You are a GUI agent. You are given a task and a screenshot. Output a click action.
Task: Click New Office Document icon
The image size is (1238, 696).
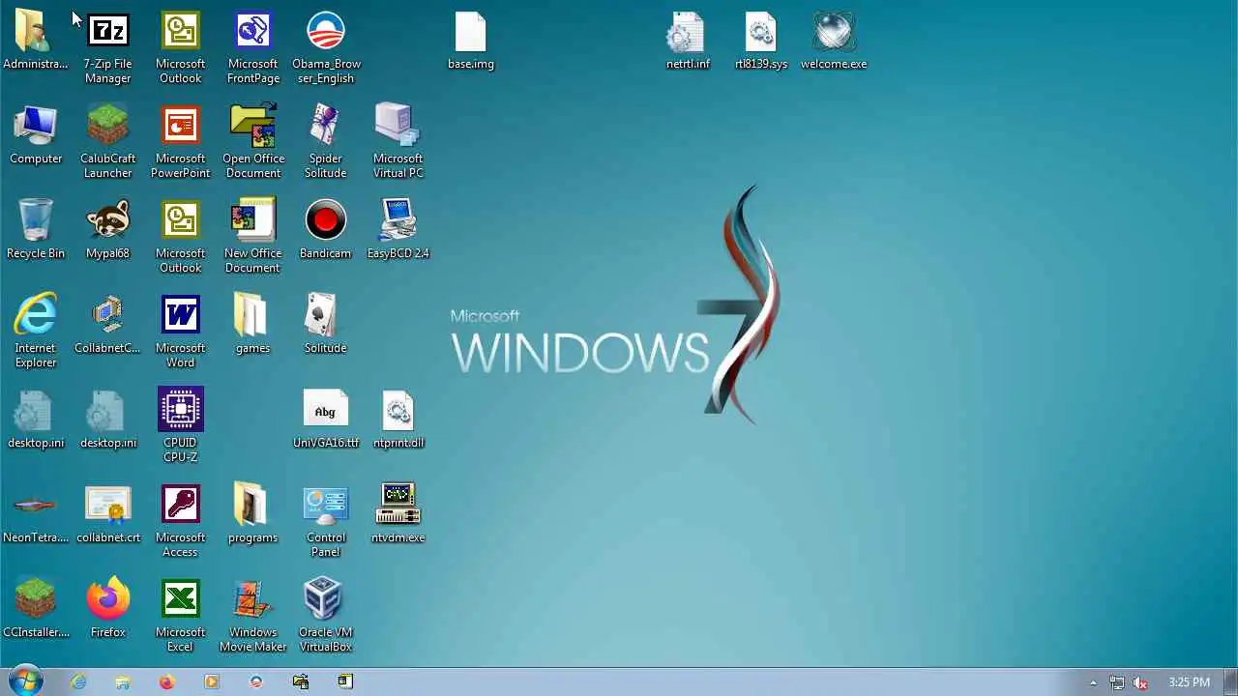point(253,238)
